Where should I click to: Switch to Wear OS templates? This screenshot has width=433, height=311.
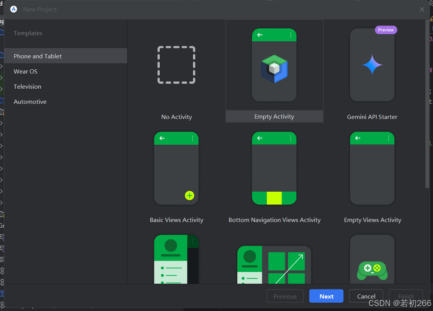(x=66, y=71)
